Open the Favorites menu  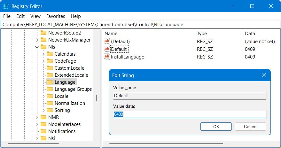pos(56,16)
